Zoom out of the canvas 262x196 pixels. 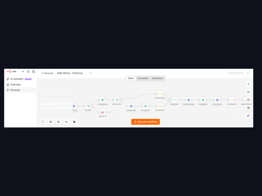pos(58,122)
